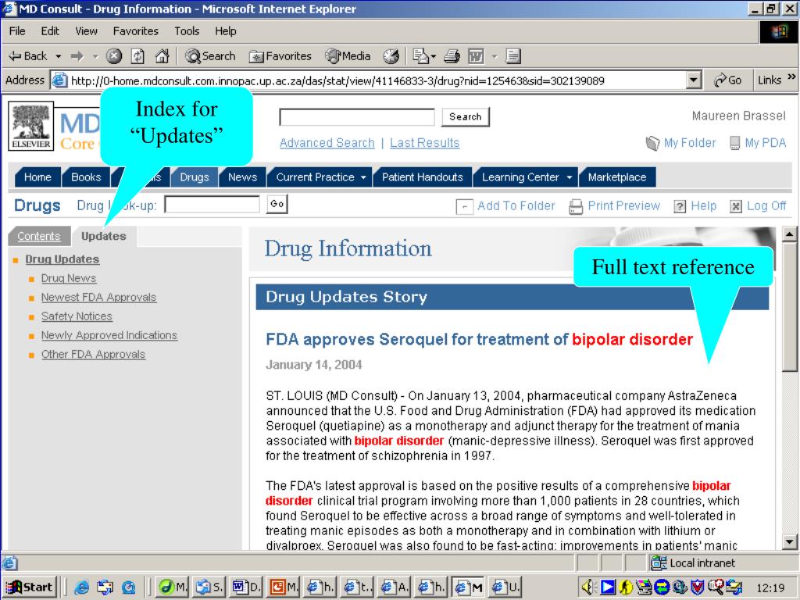Open the Marketplace tab
This screenshot has height=600, width=800.
(617, 177)
